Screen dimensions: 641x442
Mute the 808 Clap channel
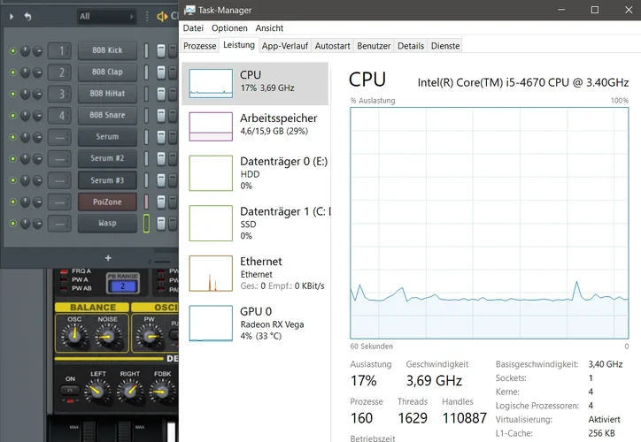(x=12, y=72)
